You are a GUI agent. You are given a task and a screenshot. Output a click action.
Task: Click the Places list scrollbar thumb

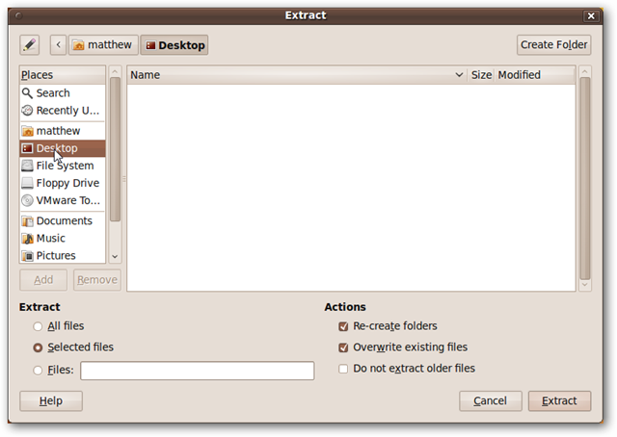[x=115, y=149]
